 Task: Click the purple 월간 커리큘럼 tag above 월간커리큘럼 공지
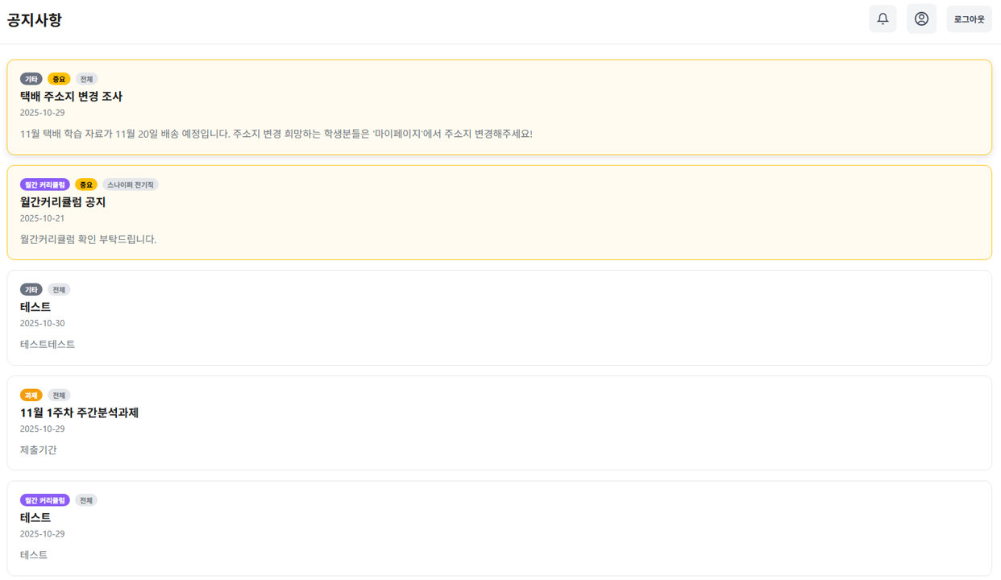(45, 184)
